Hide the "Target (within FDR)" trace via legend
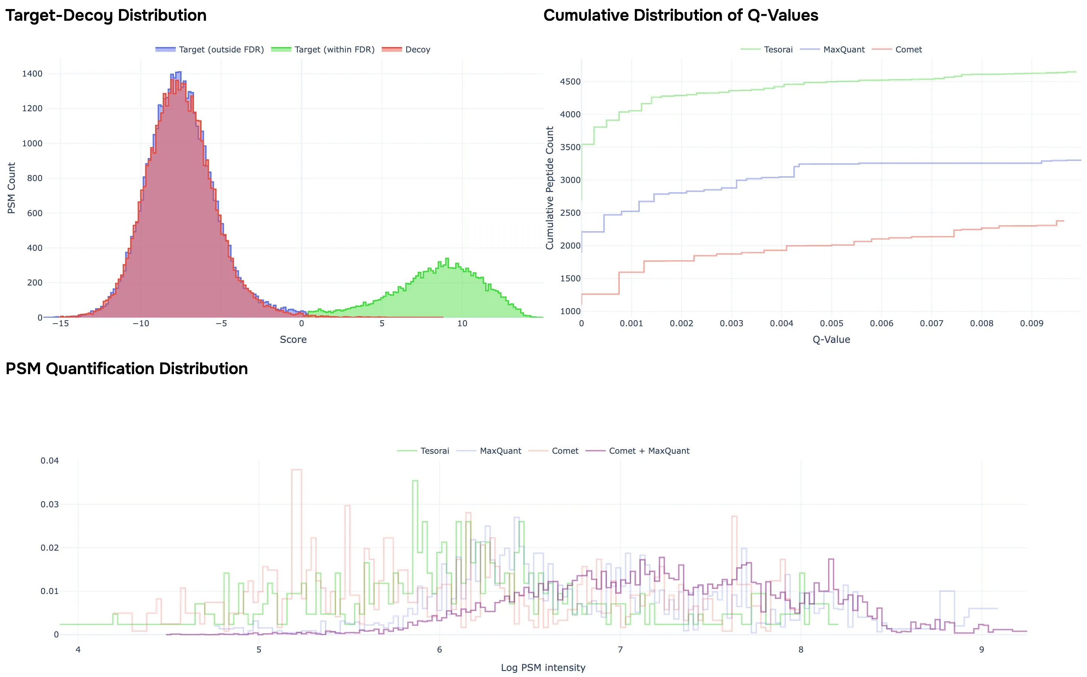1087x677 pixels. [335, 49]
